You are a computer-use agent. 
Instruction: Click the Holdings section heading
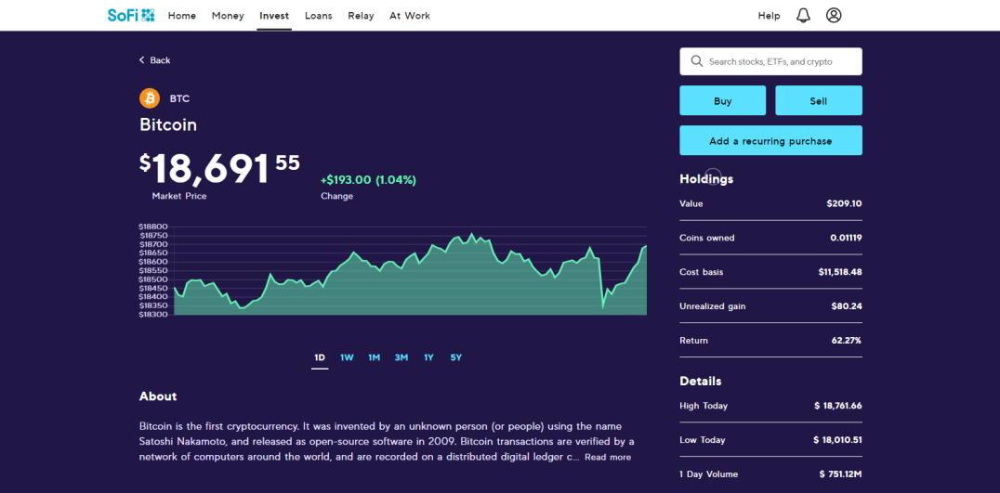[x=706, y=179]
